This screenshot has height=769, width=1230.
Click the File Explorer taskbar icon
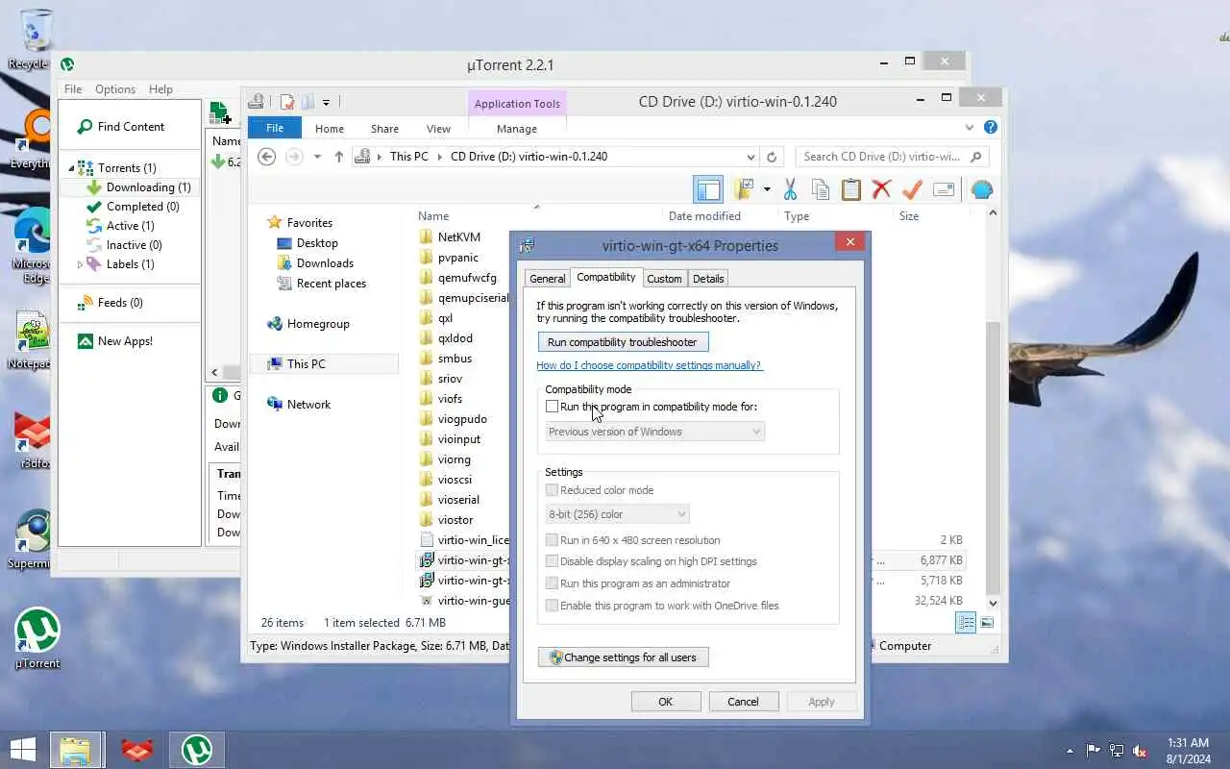tap(75, 750)
